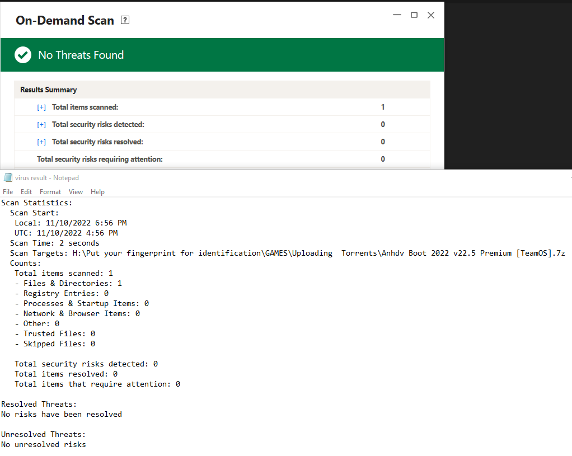Open Notepad's Edit menu
The image size is (572, 456).
click(26, 192)
